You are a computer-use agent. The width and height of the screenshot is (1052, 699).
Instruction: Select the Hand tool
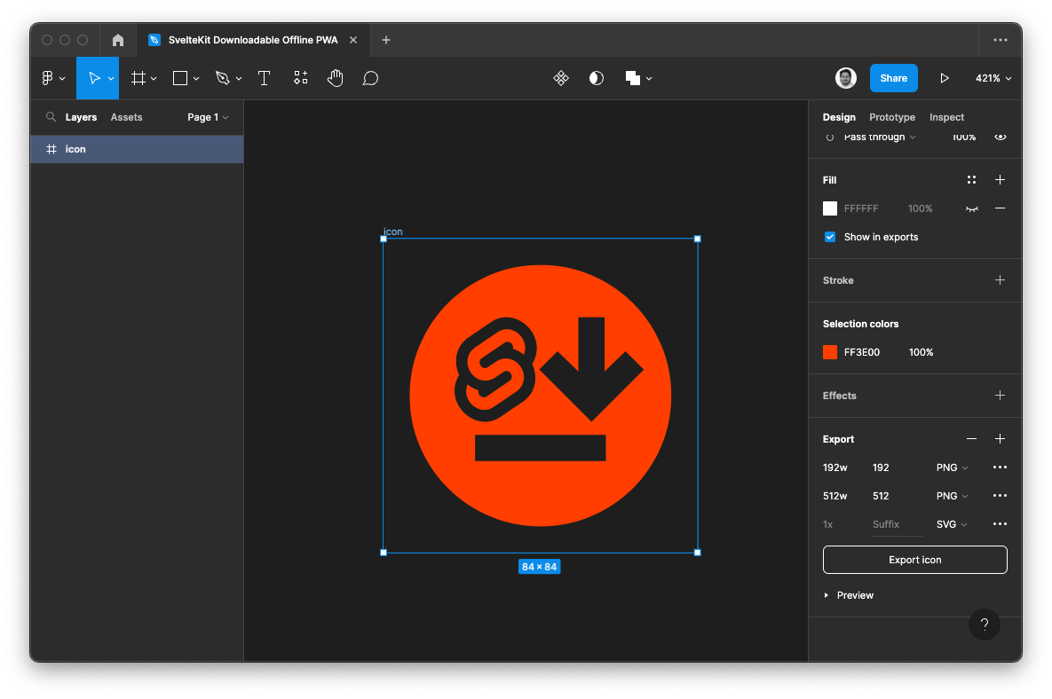336,78
